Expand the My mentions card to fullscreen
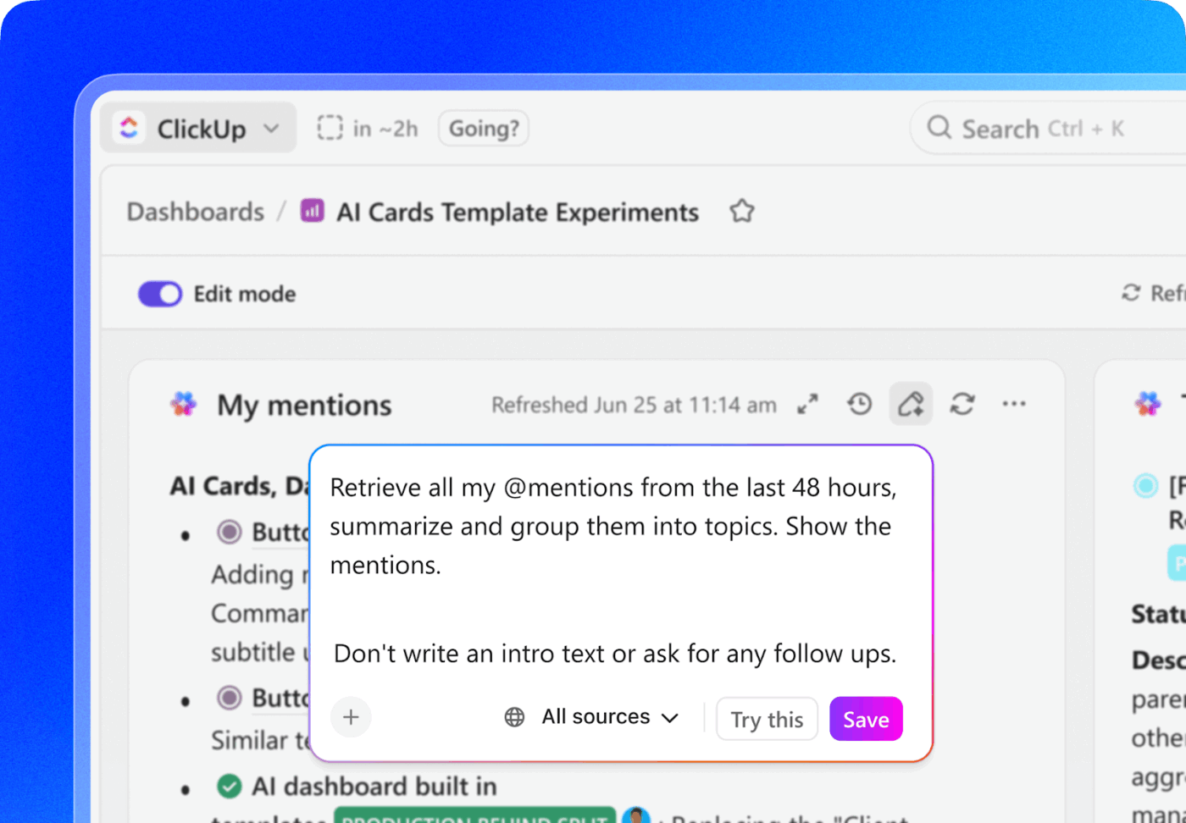This screenshot has width=1186, height=823. tap(807, 404)
